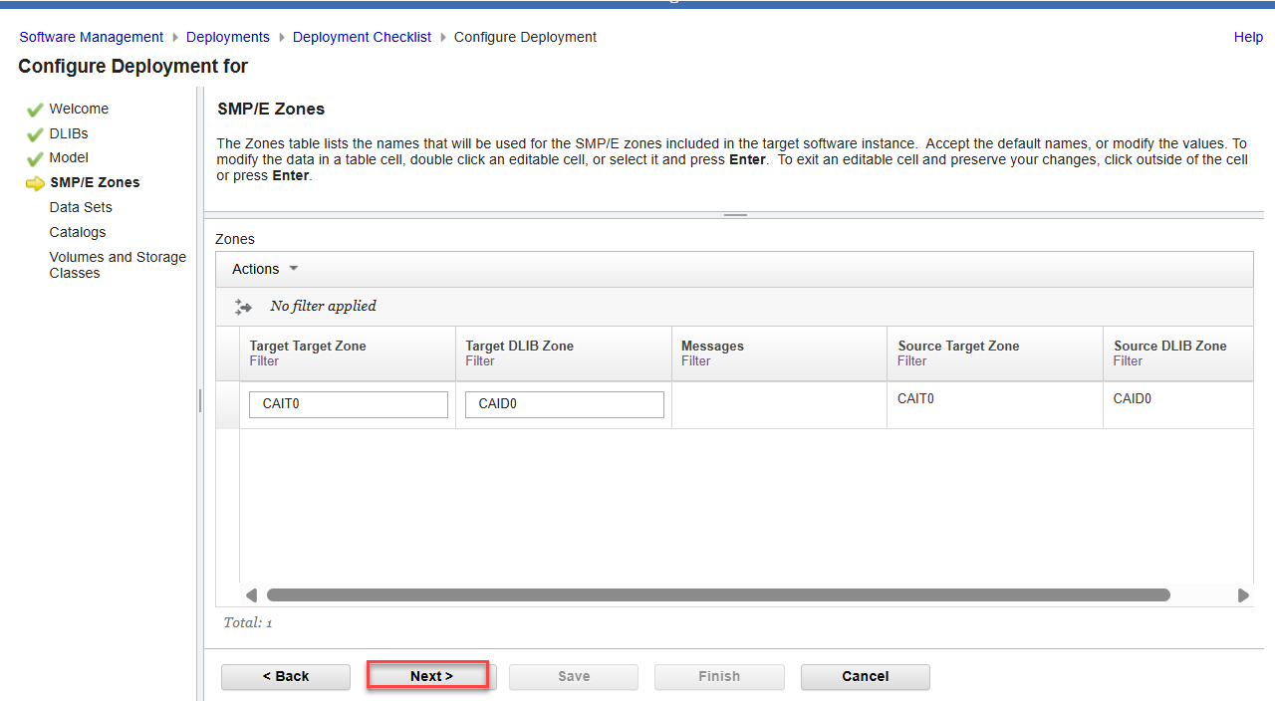Click the Cancel button
Image resolution: width=1275 pixels, height=701 pixels.
(865, 676)
